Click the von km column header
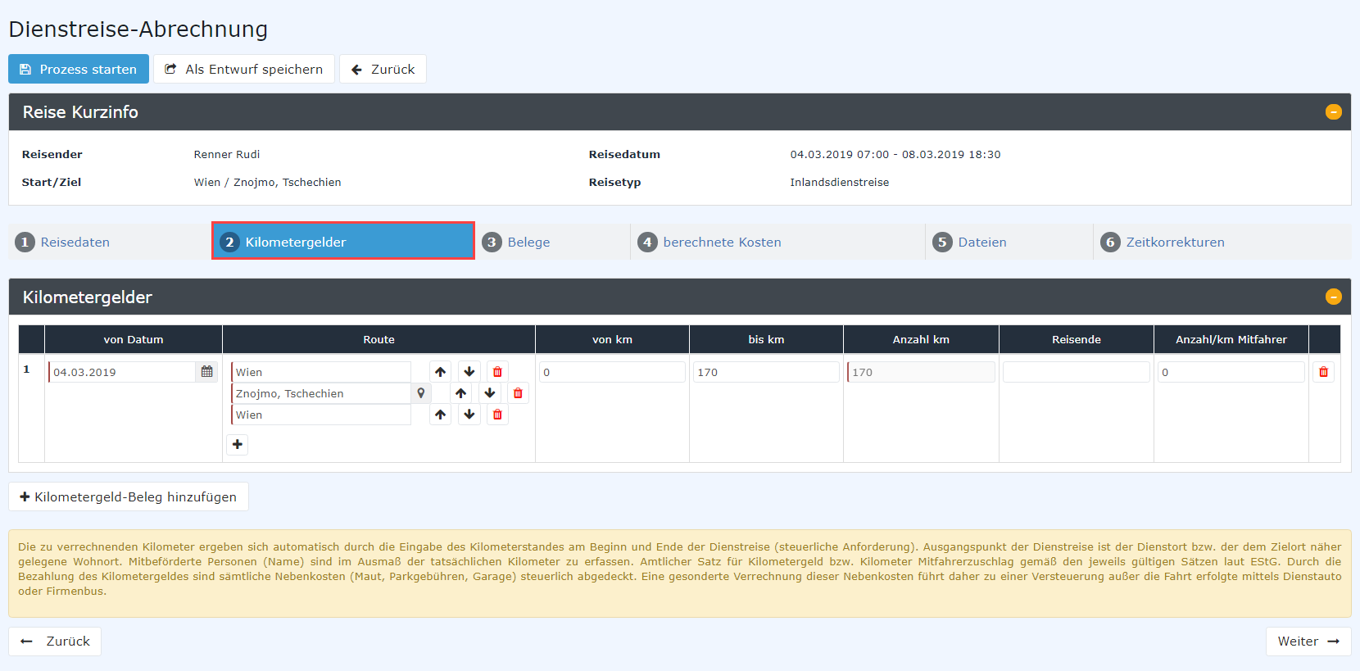The image size is (1360, 671). (612, 339)
